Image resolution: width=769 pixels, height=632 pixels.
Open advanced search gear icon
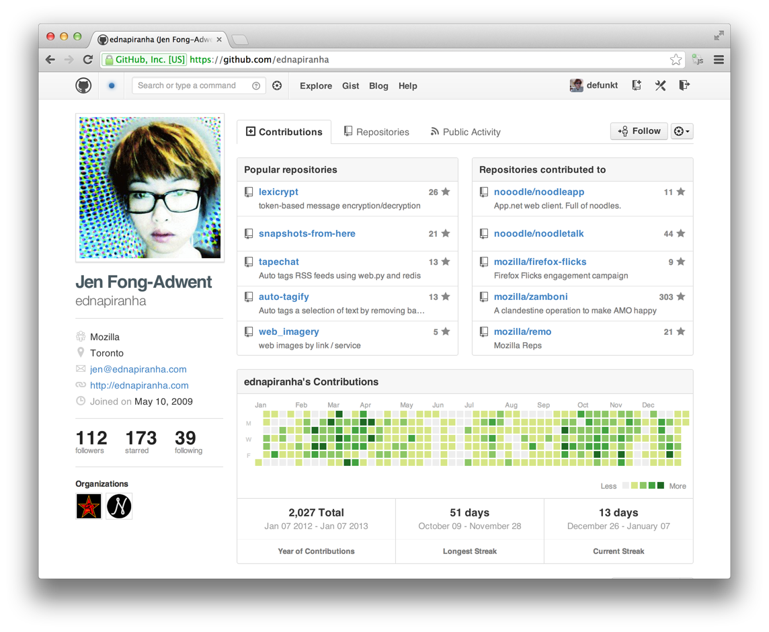point(277,86)
